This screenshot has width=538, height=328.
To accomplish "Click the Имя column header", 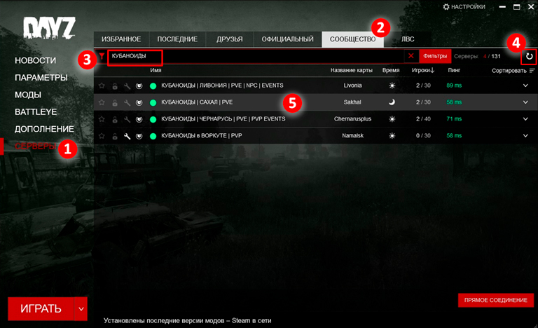I will (x=156, y=70).
